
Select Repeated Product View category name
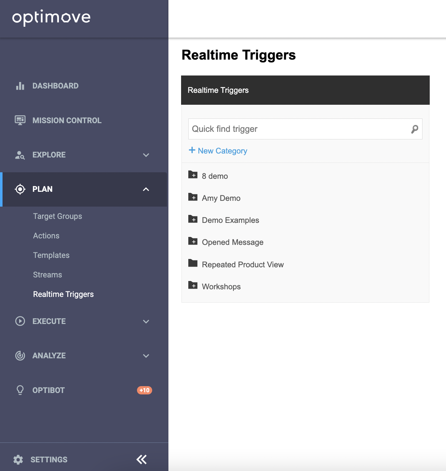click(x=243, y=265)
